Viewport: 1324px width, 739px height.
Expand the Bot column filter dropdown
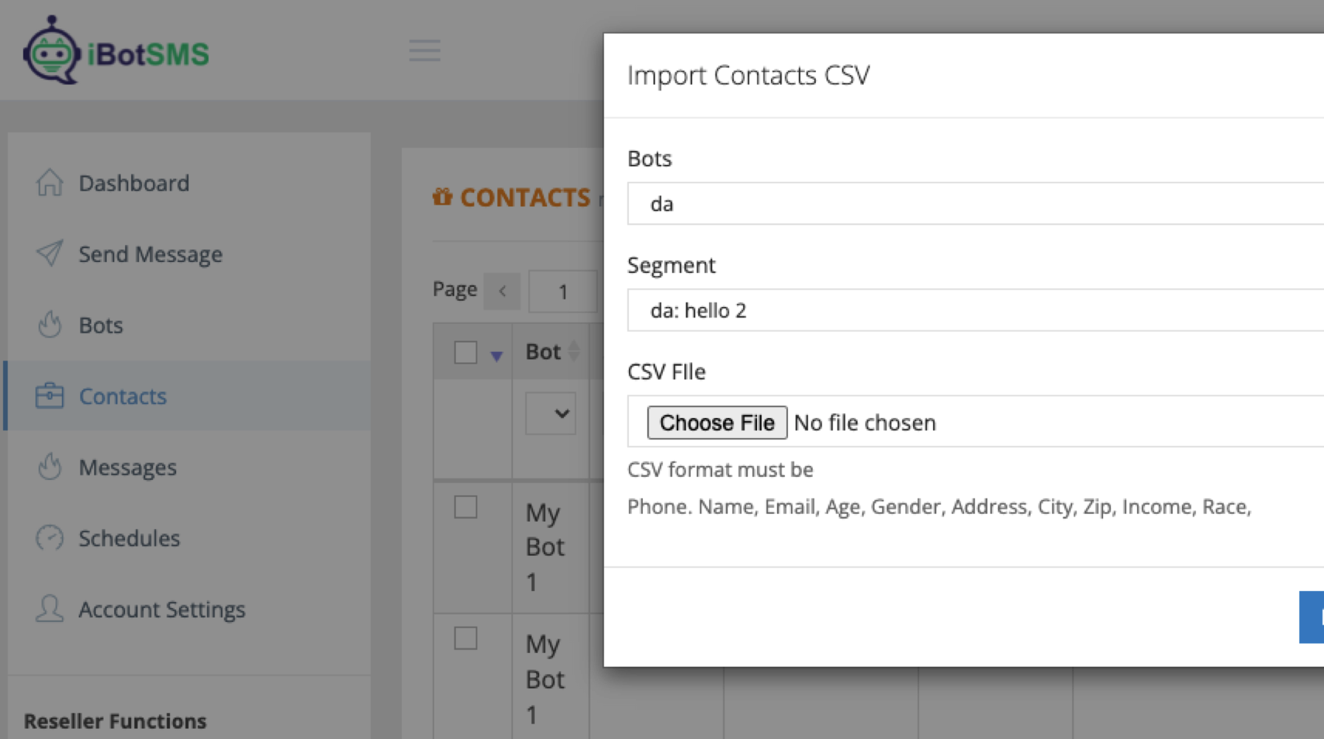tap(551, 414)
